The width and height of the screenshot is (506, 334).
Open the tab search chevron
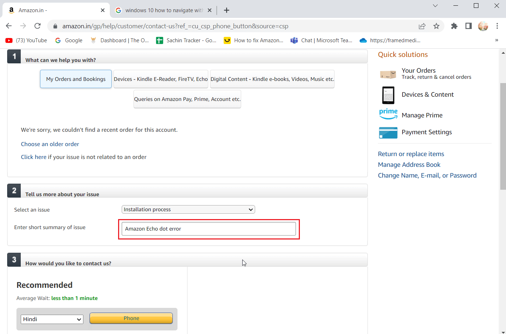435,6
